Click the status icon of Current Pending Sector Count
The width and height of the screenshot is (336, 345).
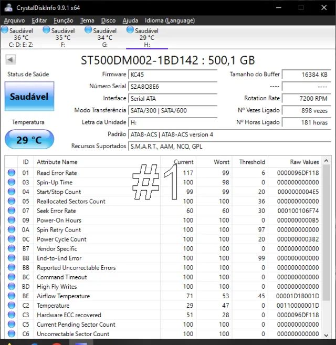[x=12, y=324]
